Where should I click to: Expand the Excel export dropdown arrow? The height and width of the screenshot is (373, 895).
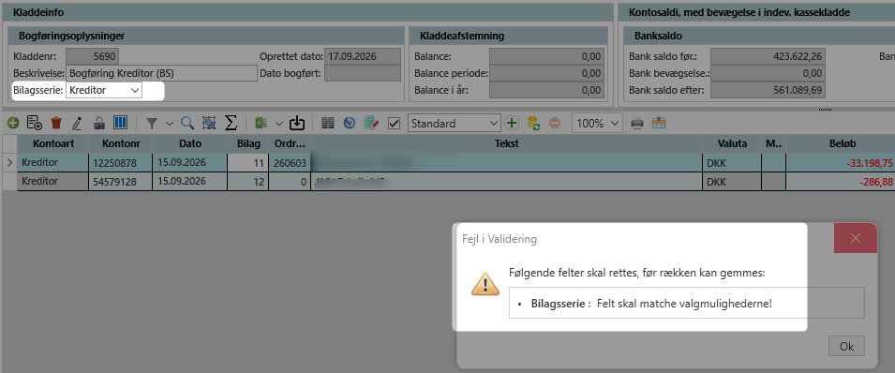(x=279, y=124)
